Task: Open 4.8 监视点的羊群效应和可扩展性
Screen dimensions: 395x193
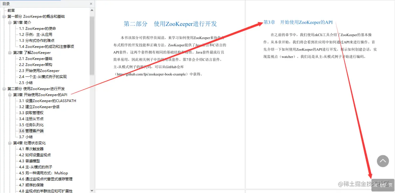Action: point(46,191)
